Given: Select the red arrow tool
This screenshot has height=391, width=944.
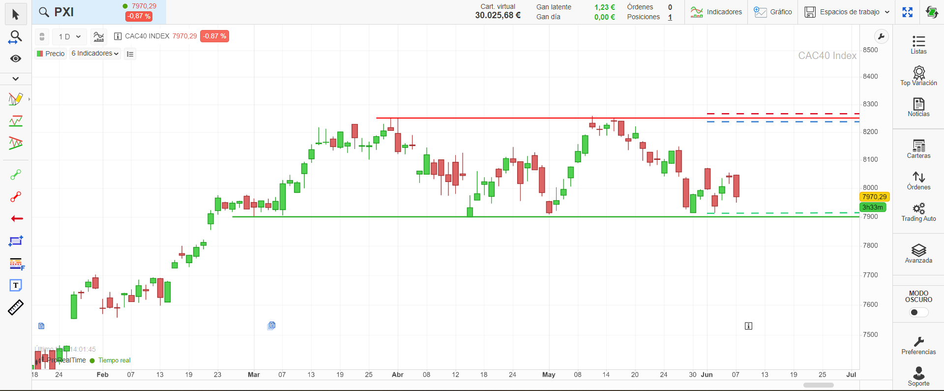Looking at the screenshot, I should point(17,218).
